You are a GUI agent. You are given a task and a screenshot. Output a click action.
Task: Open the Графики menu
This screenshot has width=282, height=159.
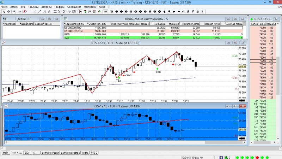[59, 7]
